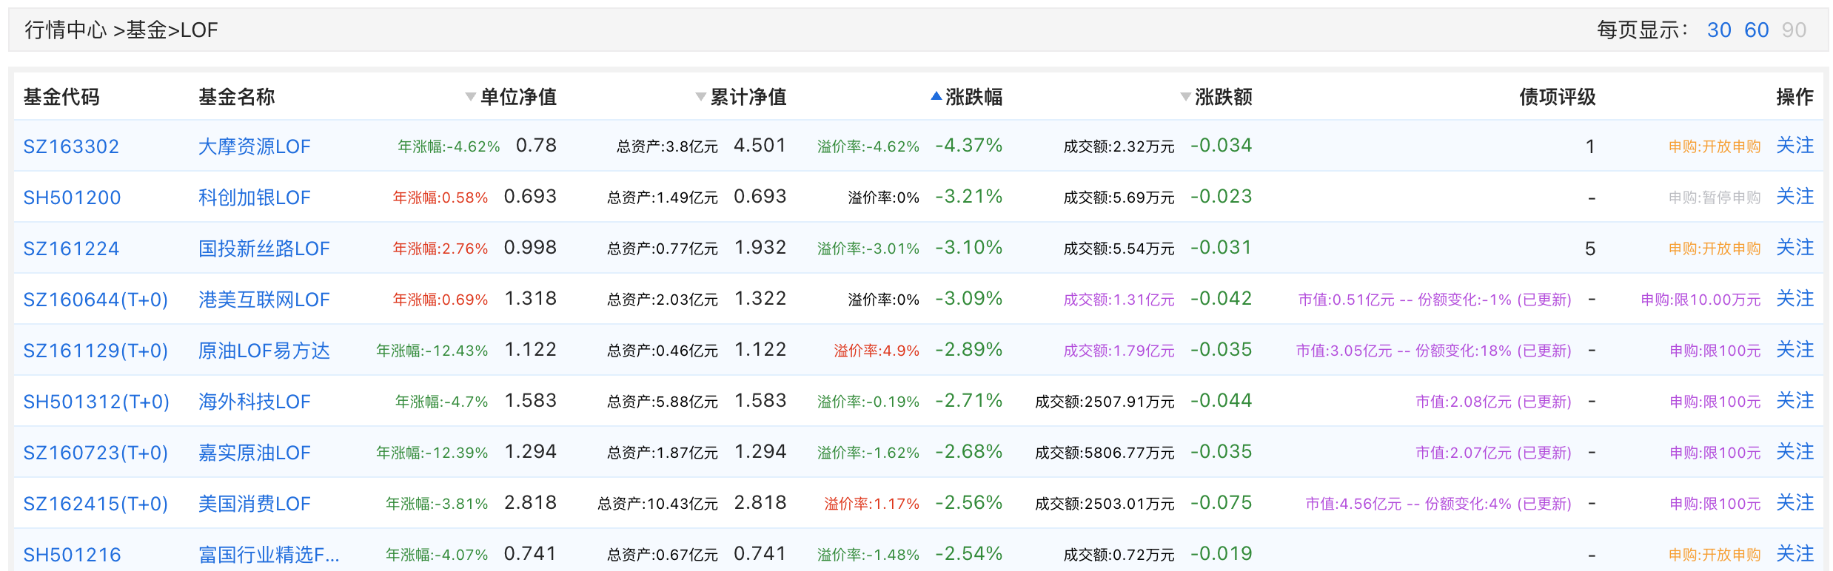Viewport: 1833px width, 571px height.
Task: Open the 美国消费LOF fund link
Action: [254, 504]
